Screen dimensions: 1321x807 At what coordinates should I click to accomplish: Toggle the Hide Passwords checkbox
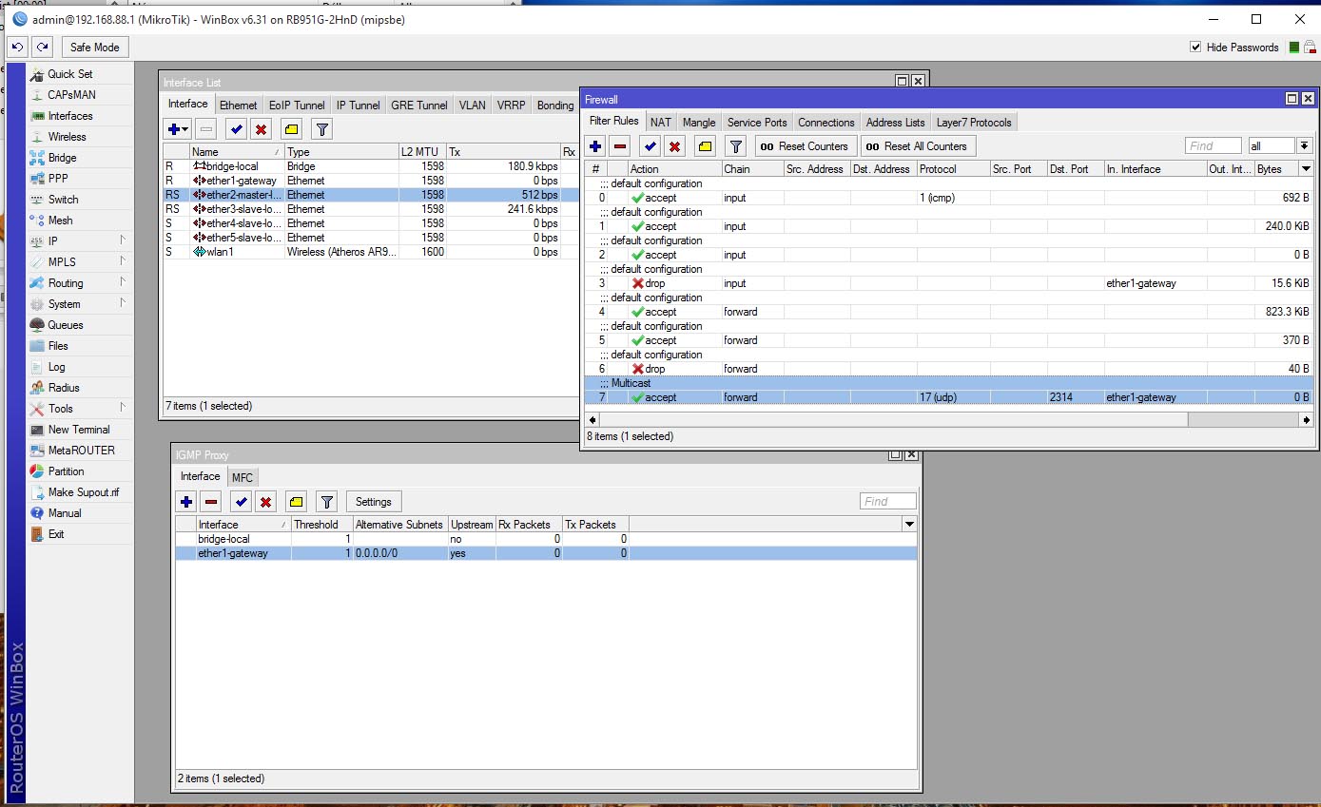tap(1195, 48)
